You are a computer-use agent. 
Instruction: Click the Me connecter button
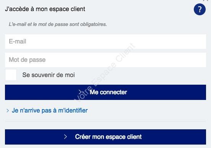coord(105,92)
